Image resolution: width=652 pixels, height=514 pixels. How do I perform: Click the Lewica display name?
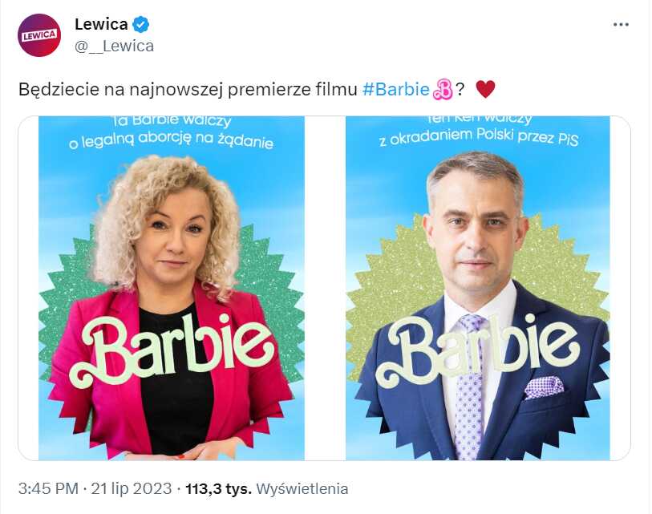tap(101, 24)
